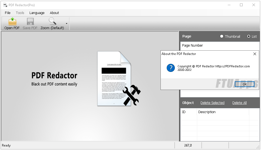The image size is (261, 150).
Task: Select the List view radio button
Action: coord(249,36)
